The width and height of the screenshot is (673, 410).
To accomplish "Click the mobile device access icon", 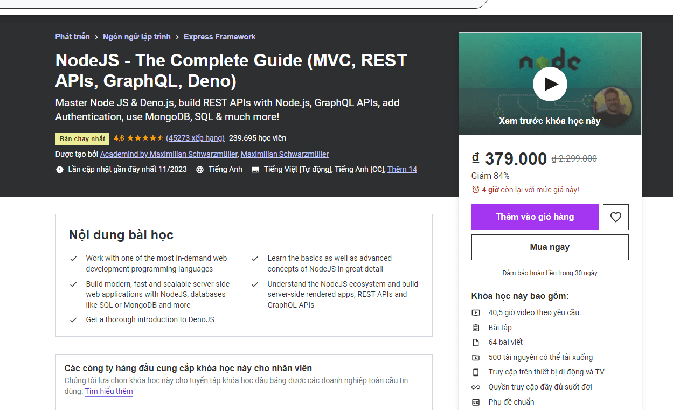I will tap(476, 372).
